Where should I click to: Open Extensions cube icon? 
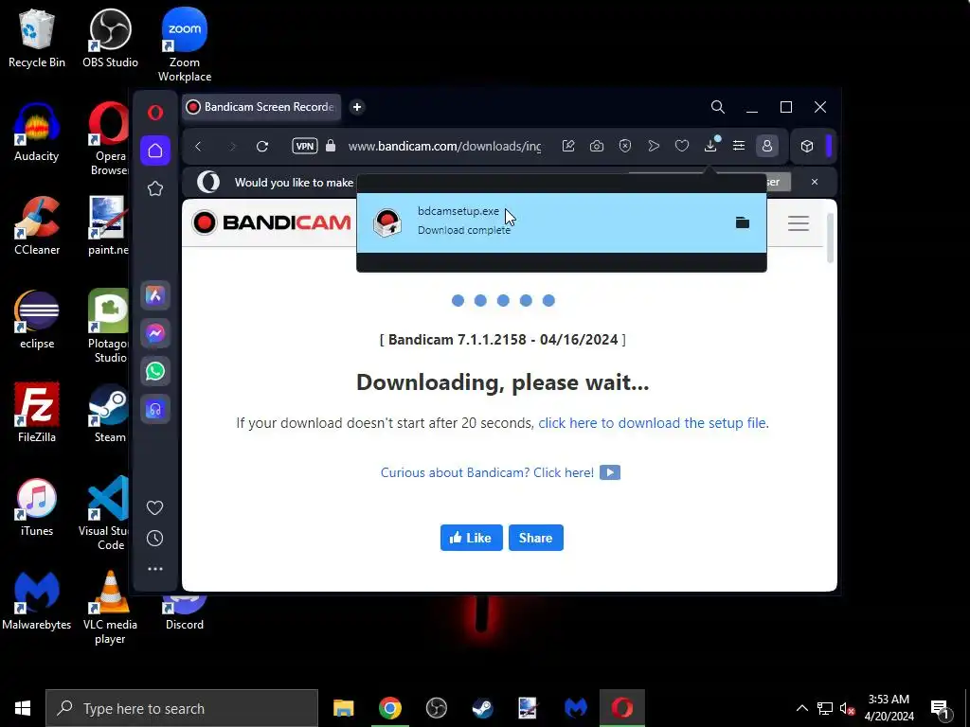[x=807, y=146]
